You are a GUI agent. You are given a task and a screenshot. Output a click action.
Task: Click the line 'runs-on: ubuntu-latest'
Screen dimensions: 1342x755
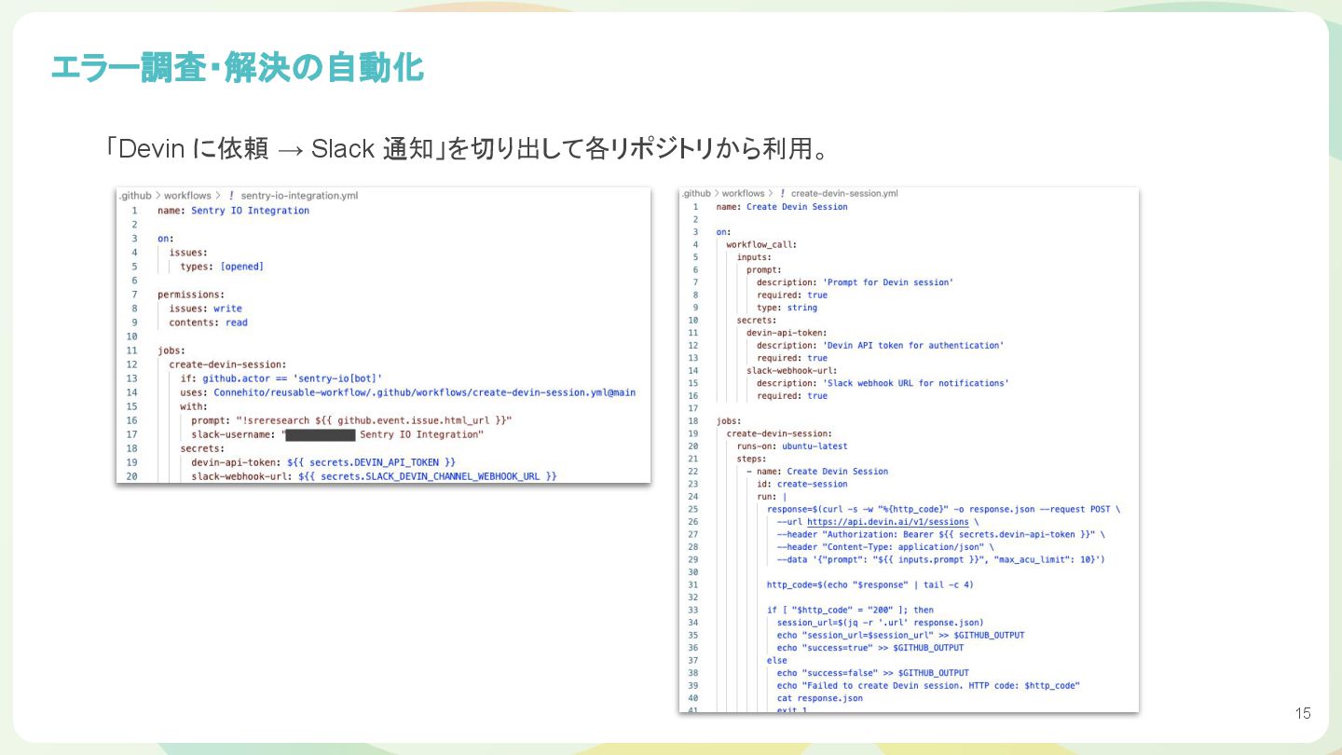tap(792, 446)
